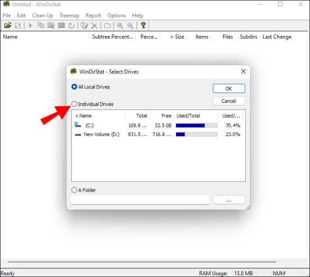Click the Command Prompt Here toolbar icon
Viewport: 310px width, 277px height.
61,25
